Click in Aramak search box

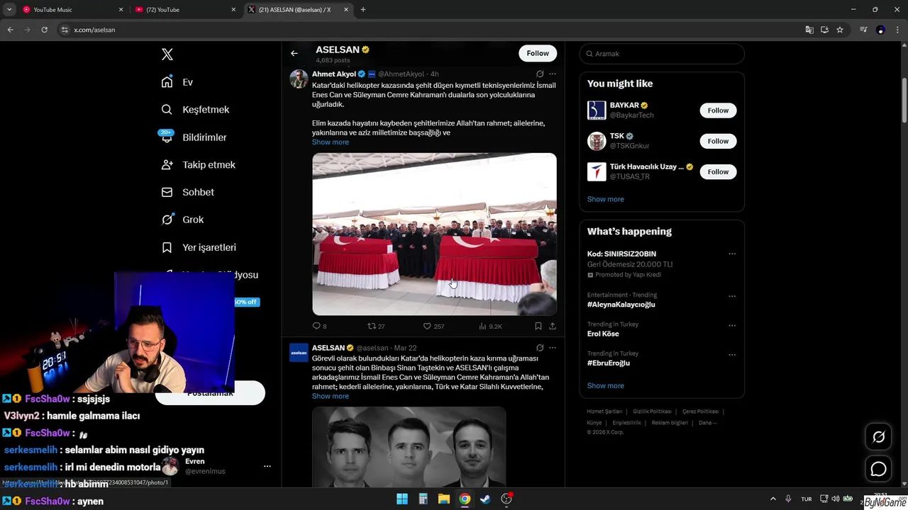tap(662, 54)
